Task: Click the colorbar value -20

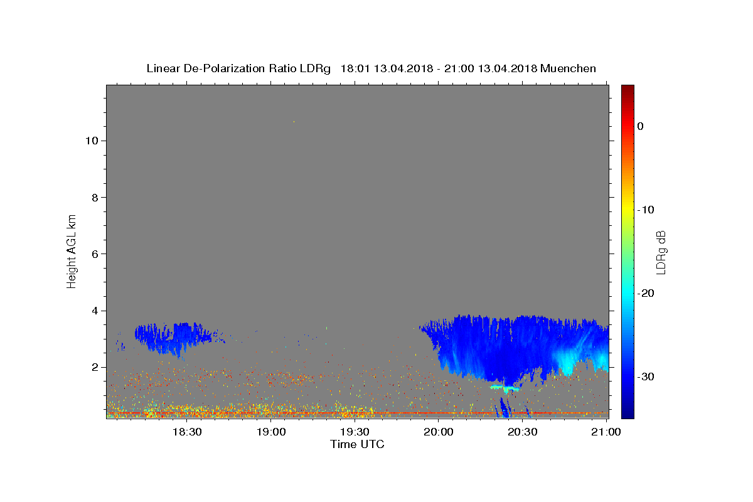Action: (x=646, y=293)
